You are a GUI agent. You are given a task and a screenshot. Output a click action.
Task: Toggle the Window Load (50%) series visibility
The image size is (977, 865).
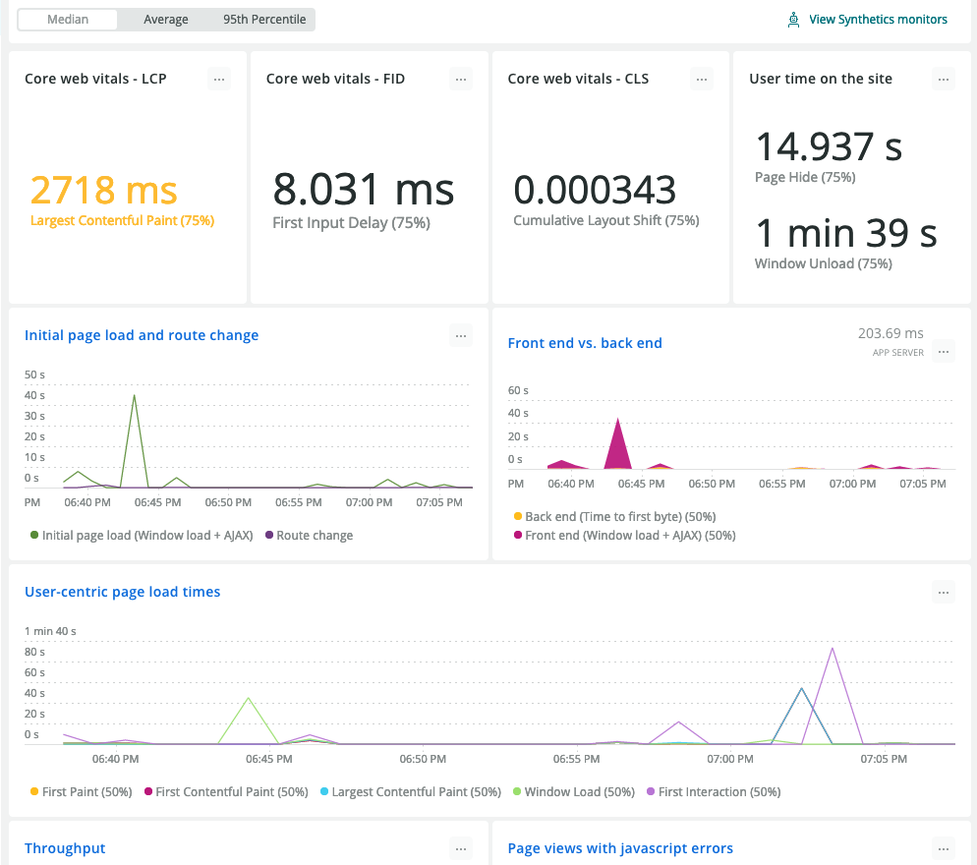(574, 791)
